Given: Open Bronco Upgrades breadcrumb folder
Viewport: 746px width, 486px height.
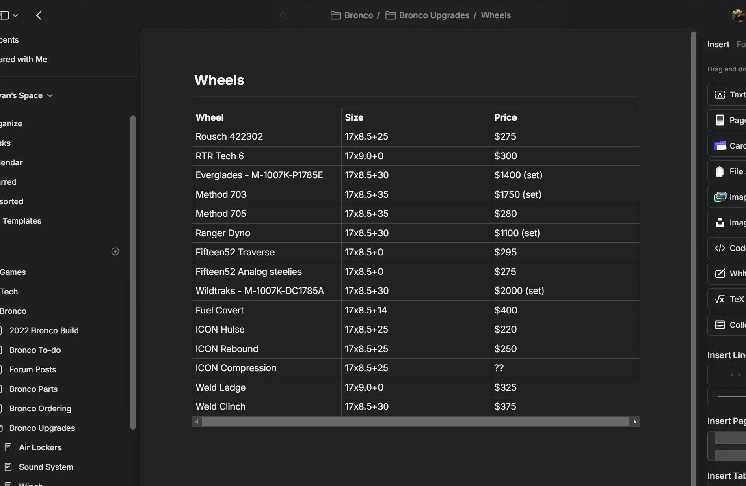Looking at the screenshot, I should tap(427, 15).
